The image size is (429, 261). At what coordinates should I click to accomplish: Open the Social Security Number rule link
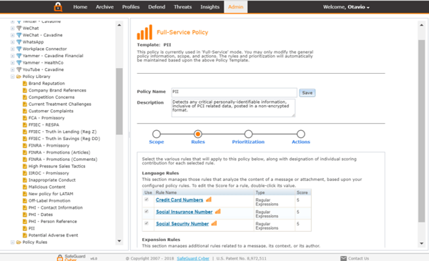pyautogui.click(x=182, y=224)
